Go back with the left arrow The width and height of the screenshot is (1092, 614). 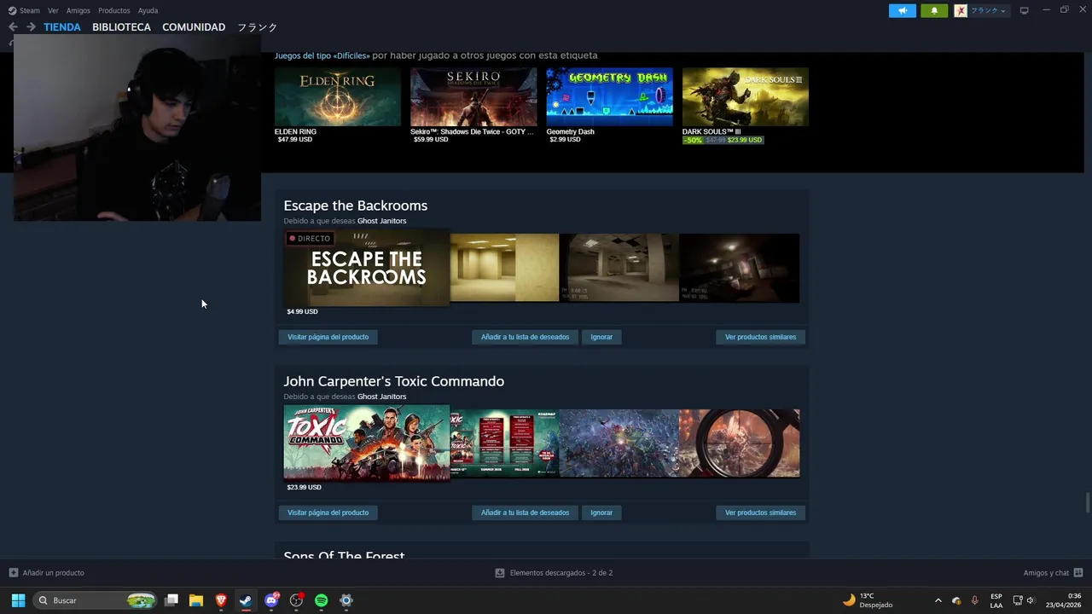click(13, 27)
